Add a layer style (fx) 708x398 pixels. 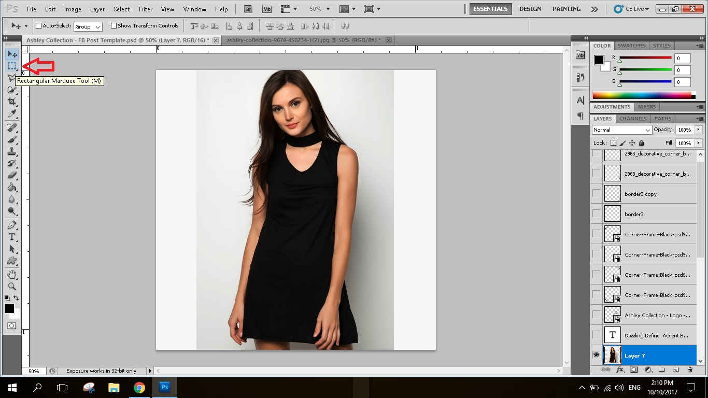620,369
